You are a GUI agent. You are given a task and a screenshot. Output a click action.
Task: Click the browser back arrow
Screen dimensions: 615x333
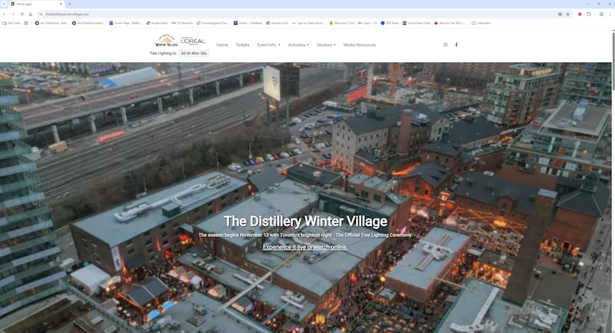pos(5,14)
